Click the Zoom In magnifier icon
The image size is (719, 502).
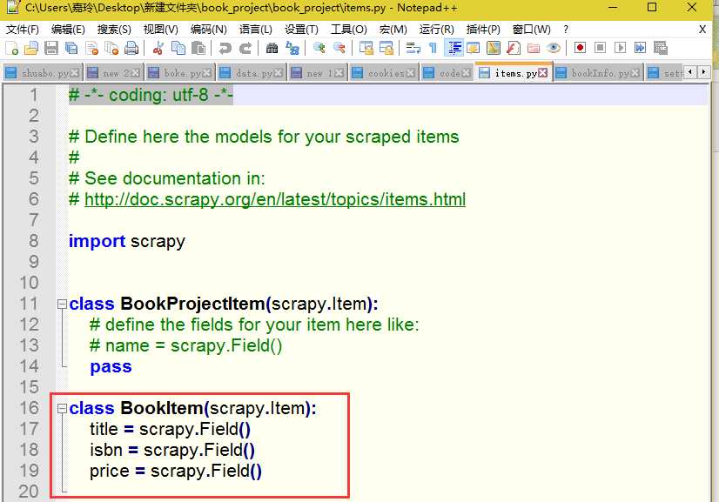(x=319, y=48)
